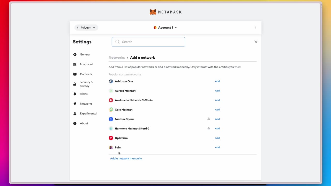Add the Aurora Mainnet network

pos(217,91)
